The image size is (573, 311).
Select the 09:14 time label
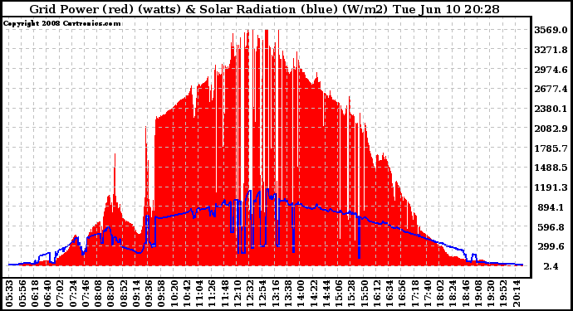coord(135,294)
